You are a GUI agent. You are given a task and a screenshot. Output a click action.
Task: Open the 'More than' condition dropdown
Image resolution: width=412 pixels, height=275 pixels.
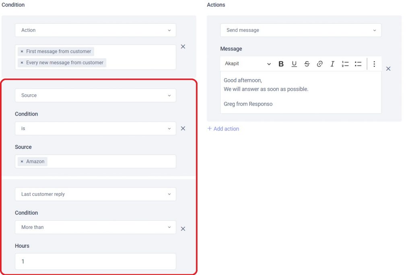[x=95, y=227]
